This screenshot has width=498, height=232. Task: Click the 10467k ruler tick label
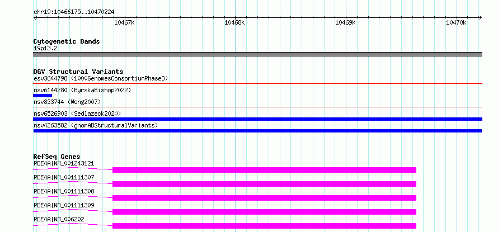[124, 22]
